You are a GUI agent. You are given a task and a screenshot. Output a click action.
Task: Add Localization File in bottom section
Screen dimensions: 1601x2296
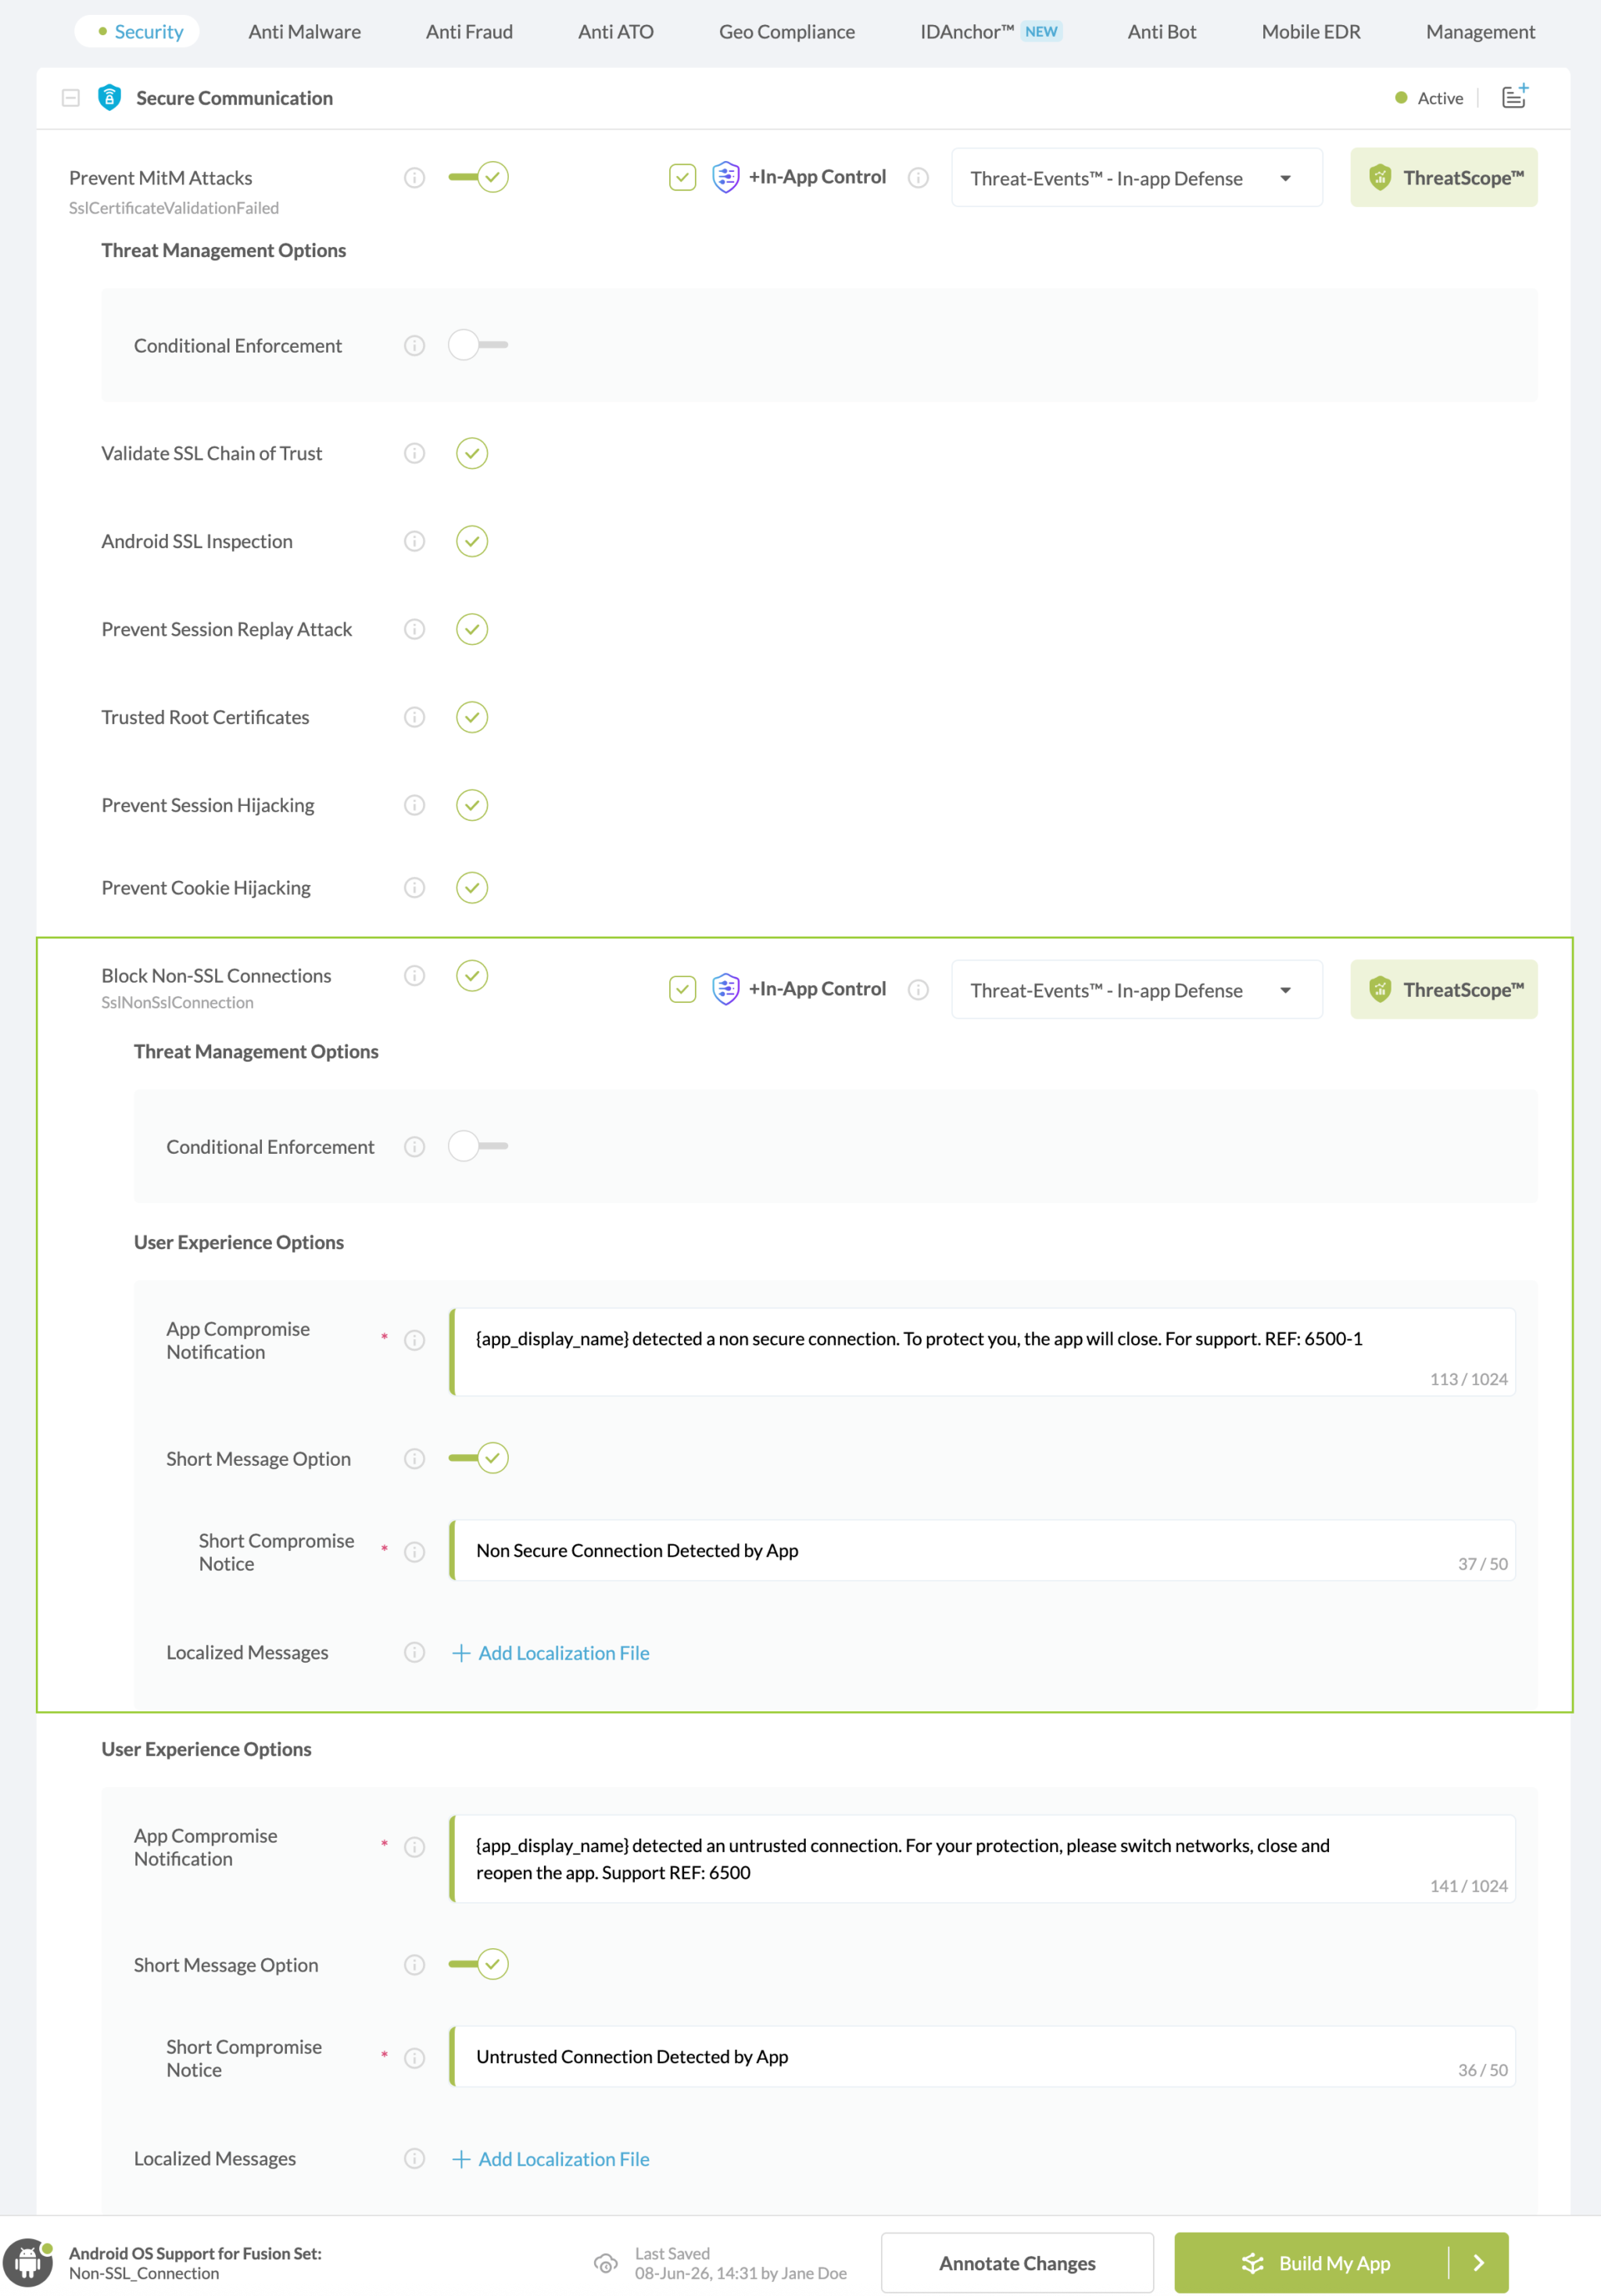(x=551, y=2159)
